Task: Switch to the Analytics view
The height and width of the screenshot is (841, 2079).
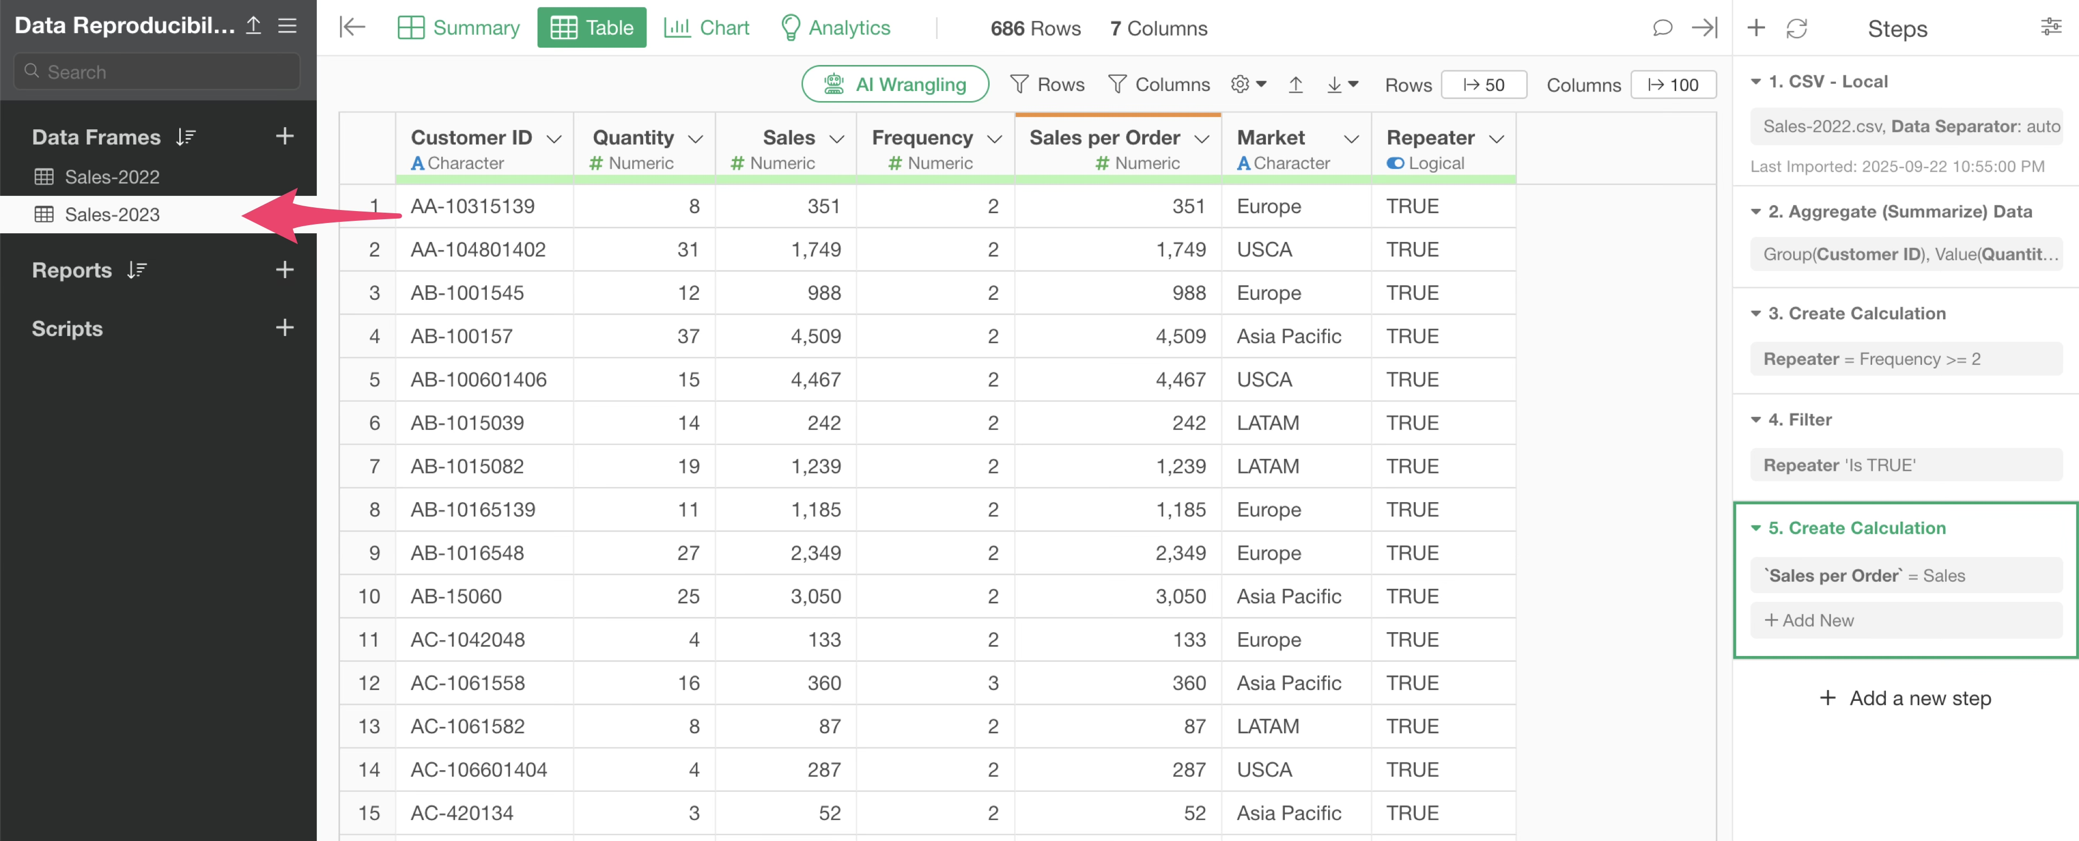Action: pyautogui.click(x=835, y=28)
